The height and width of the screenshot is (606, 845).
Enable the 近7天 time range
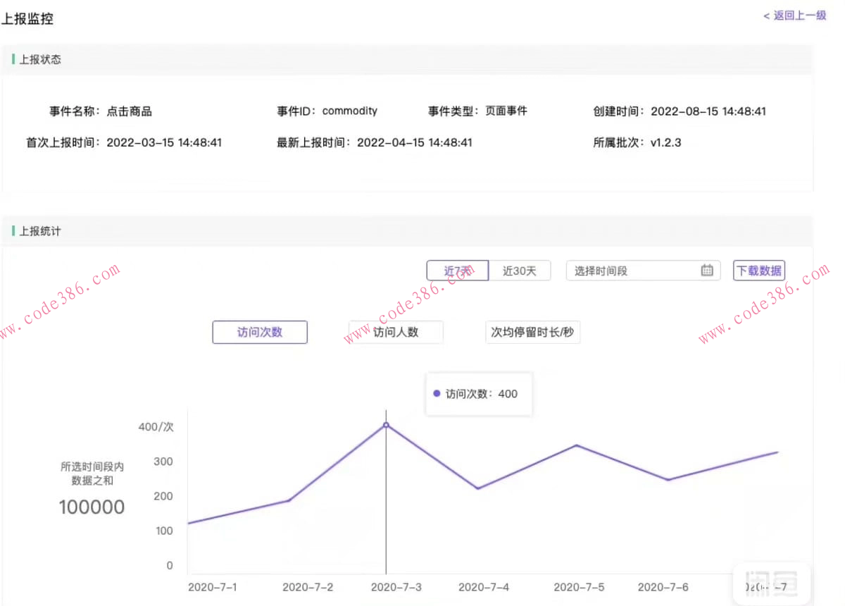pos(458,271)
